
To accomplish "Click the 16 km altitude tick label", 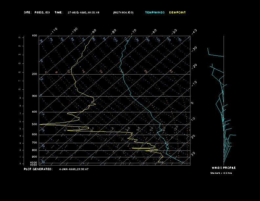I will [19, 37].
